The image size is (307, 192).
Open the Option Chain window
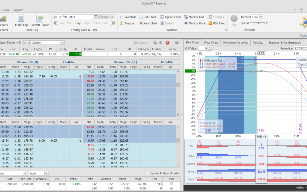click(x=171, y=17)
